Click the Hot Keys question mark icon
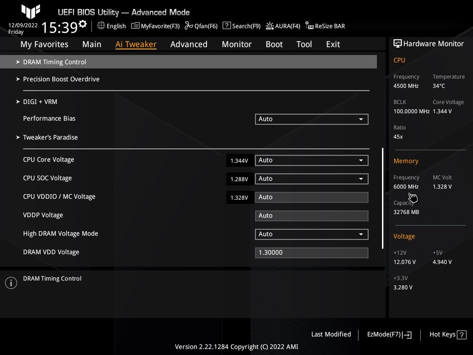473x355 pixels. click(x=461, y=335)
